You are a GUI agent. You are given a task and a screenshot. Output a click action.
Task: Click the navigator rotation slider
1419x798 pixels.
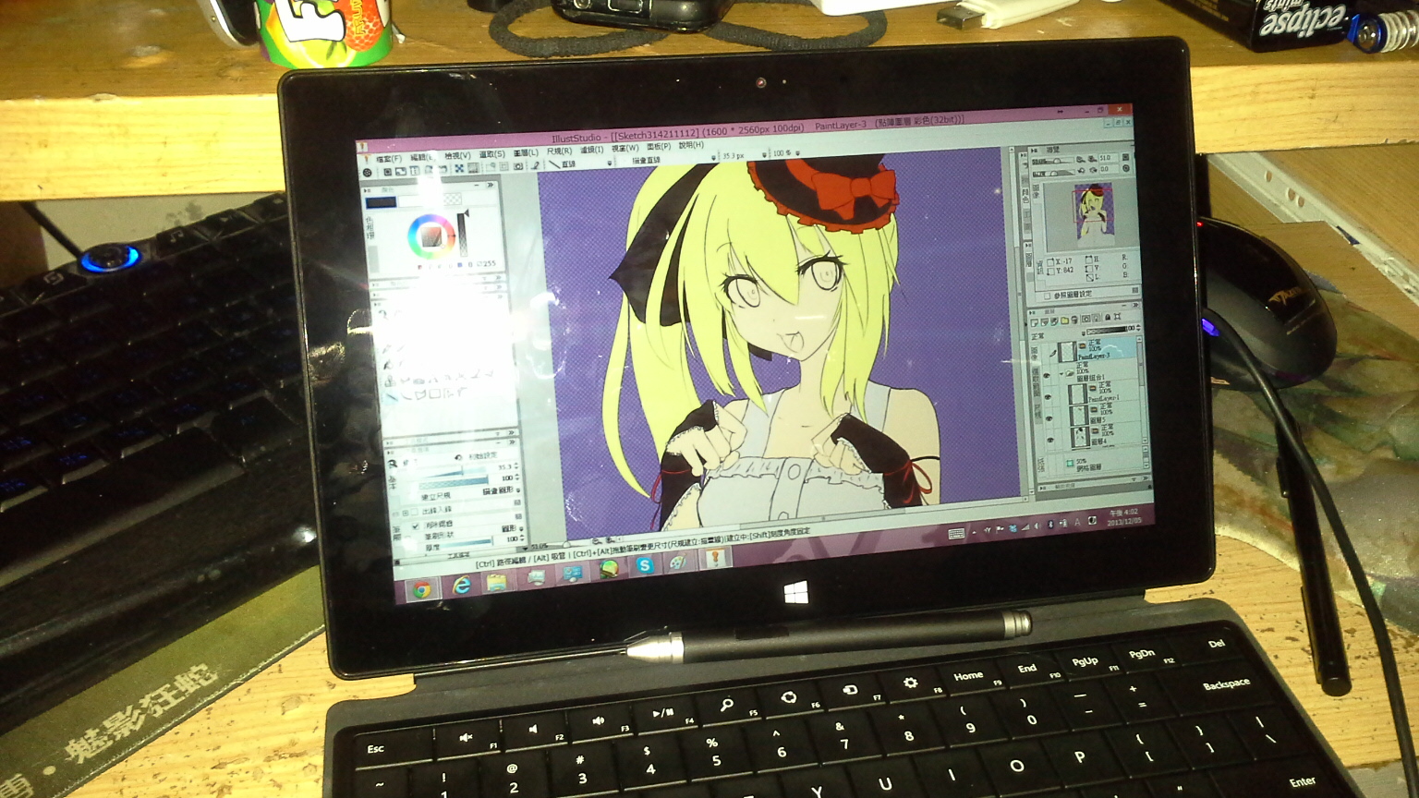pos(1053,172)
